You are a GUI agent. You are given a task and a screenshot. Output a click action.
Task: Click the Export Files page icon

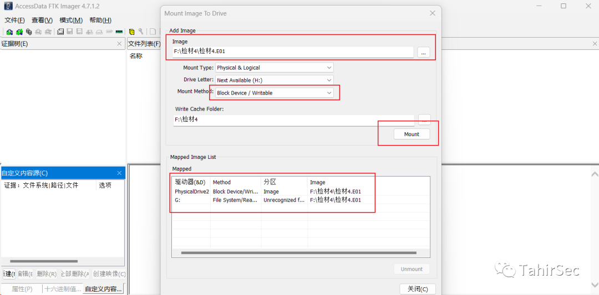coord(153,32)
